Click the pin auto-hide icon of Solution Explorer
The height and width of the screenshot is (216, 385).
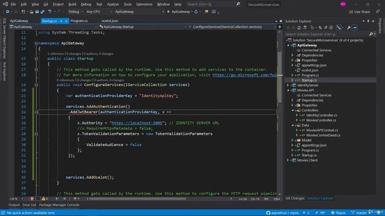coord(368,22)
